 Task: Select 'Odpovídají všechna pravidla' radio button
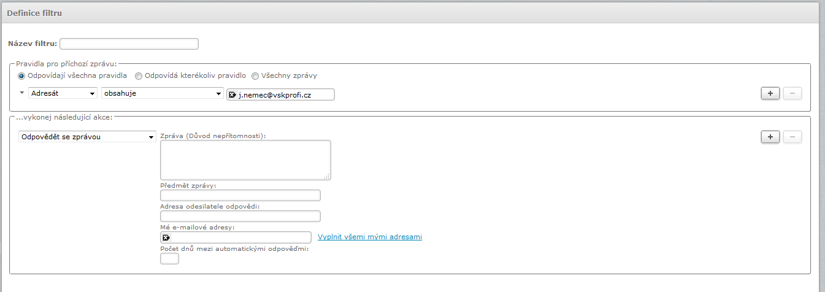(x=22, y=76)
